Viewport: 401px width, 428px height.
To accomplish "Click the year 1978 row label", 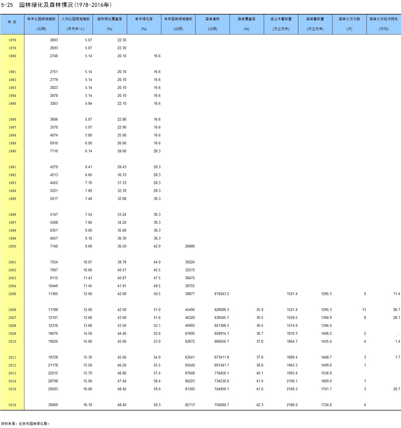I will [12, 40].
